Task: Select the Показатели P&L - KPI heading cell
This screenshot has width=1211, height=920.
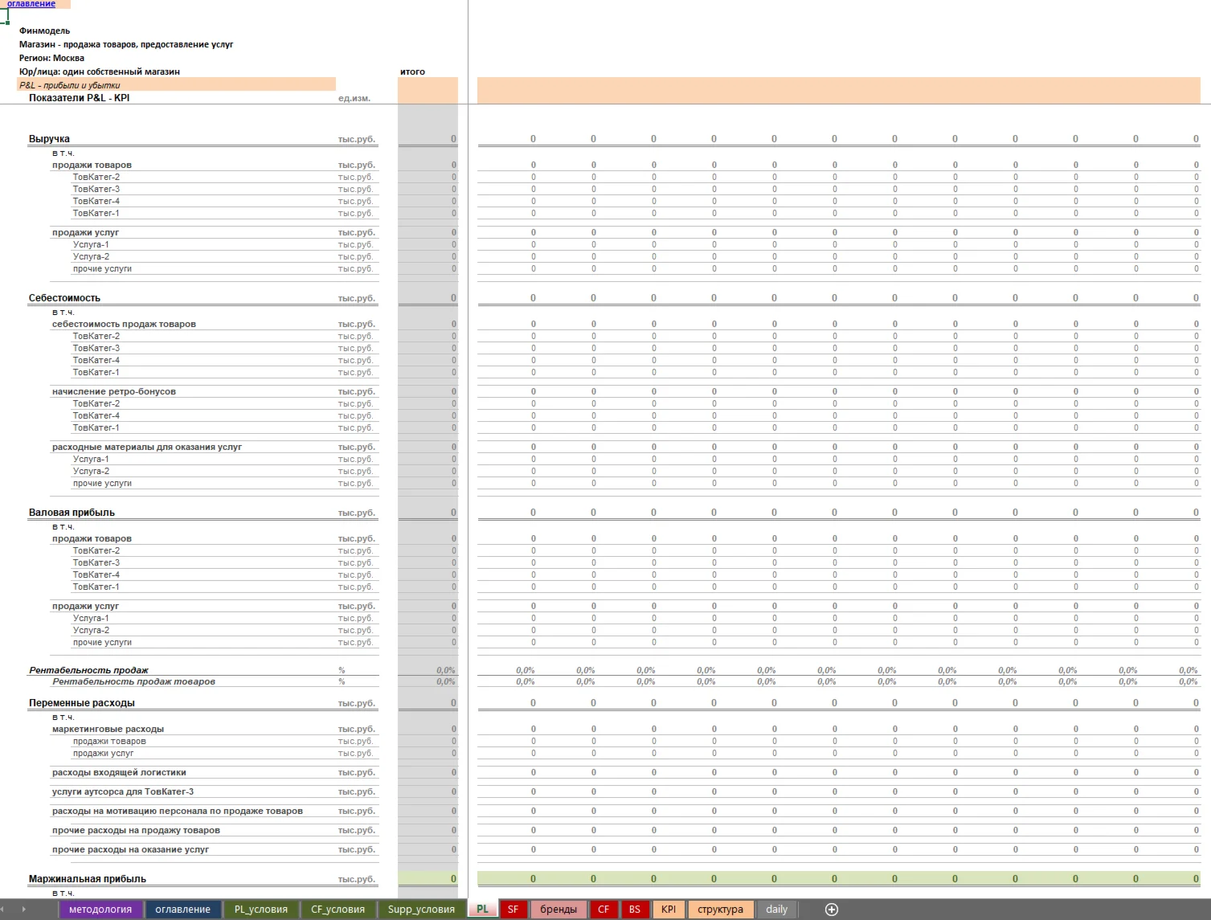Action: (79, 98)
